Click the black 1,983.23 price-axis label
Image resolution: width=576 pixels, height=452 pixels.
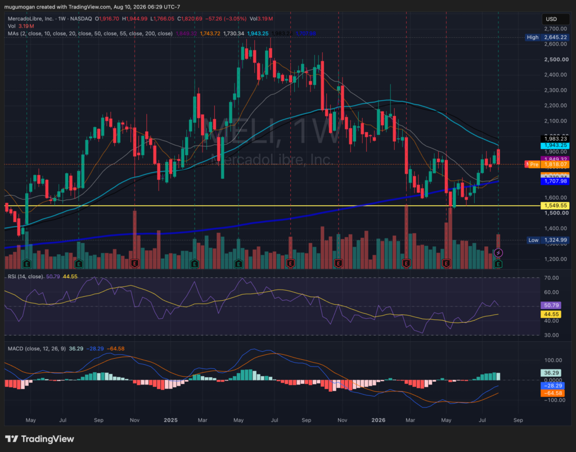(555, 139)
